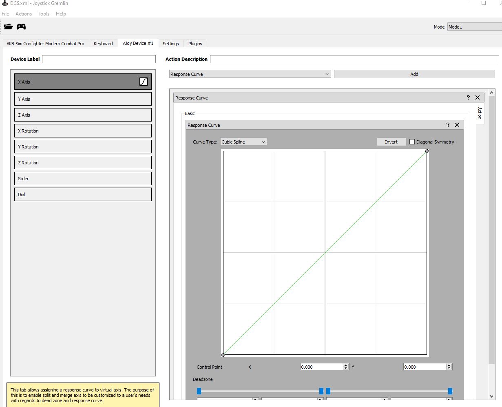502x407 pixels.
Task: Increment Control Point X value stepper
Action: (346, 365)
